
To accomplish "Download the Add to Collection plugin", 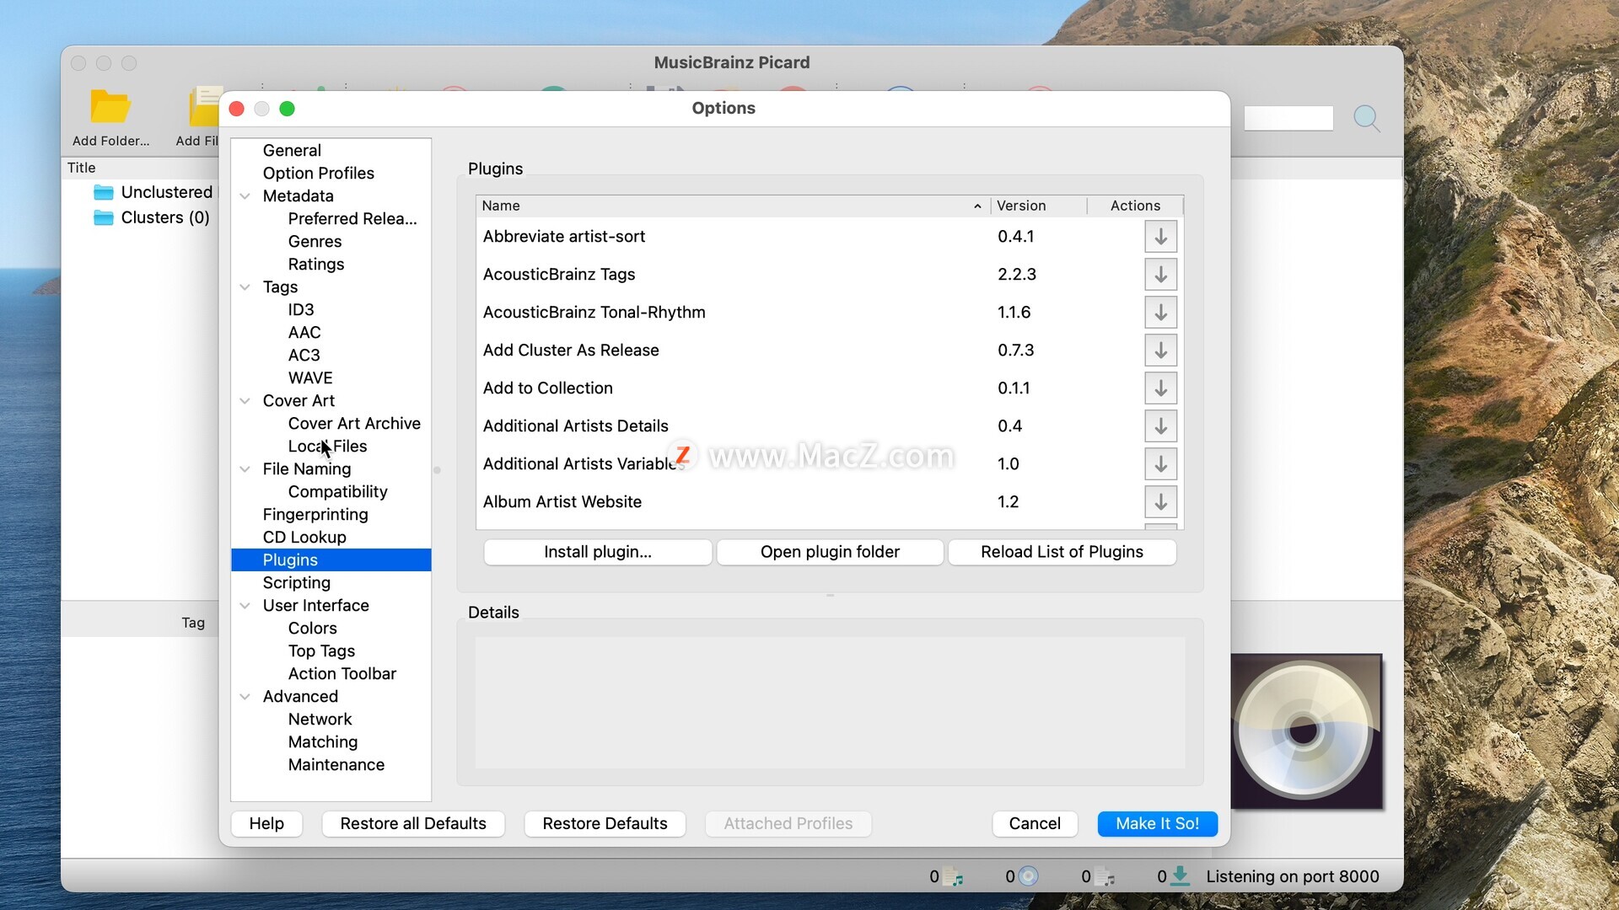I will pos(1160,388).
